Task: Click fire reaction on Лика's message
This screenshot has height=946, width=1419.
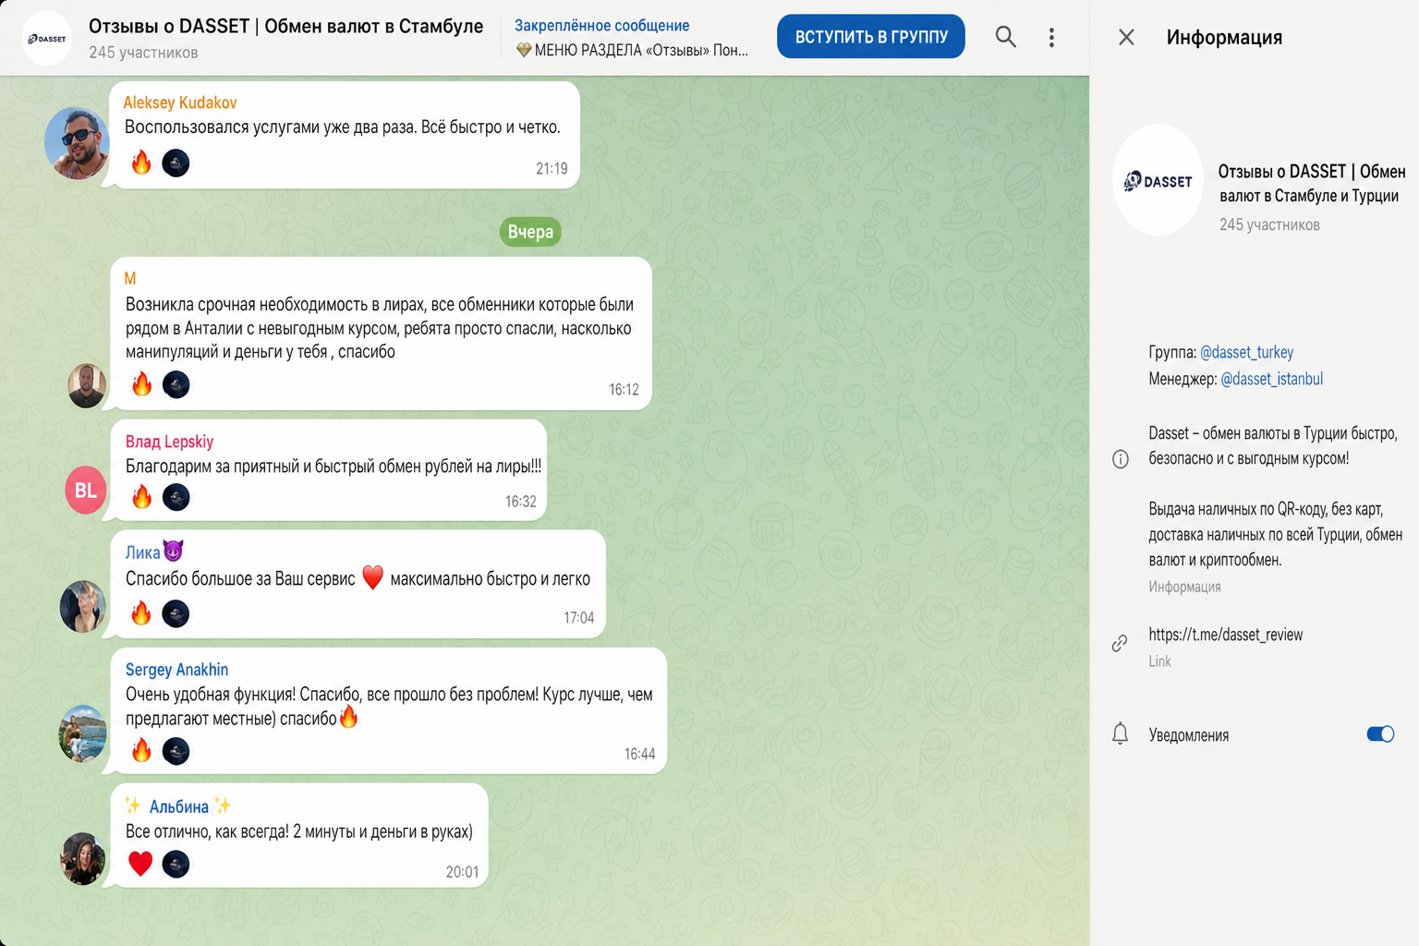Action: pos(141,613)
